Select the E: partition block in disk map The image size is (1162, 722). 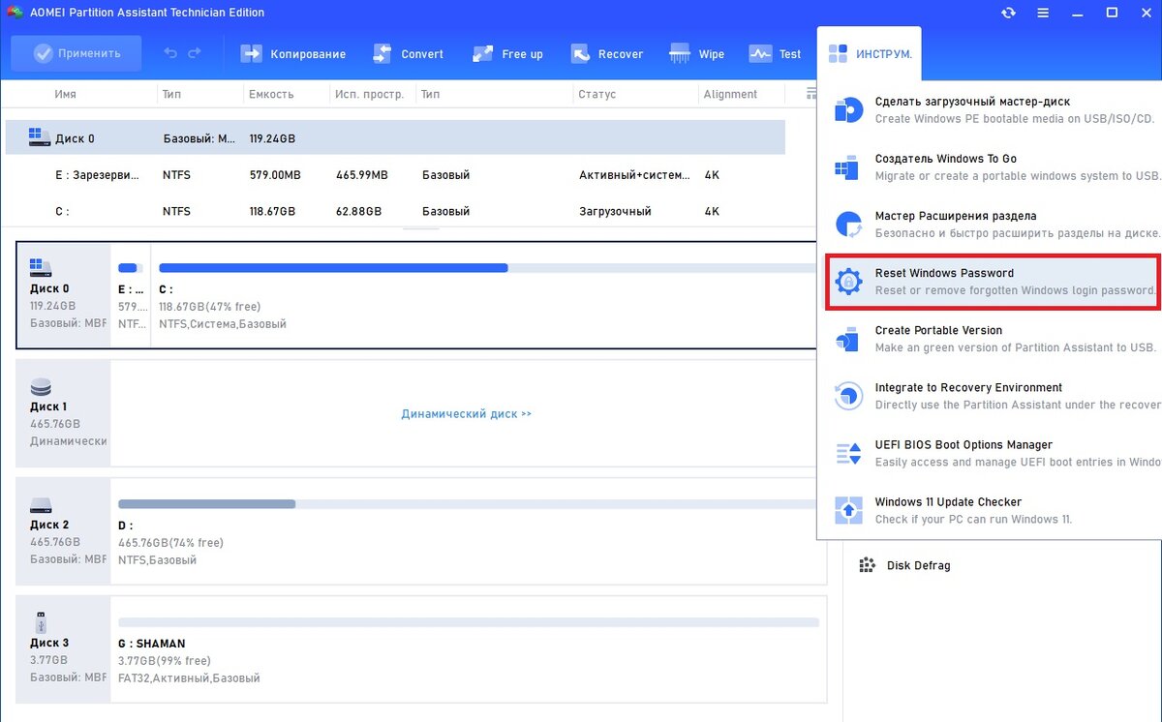coord(131,294)
